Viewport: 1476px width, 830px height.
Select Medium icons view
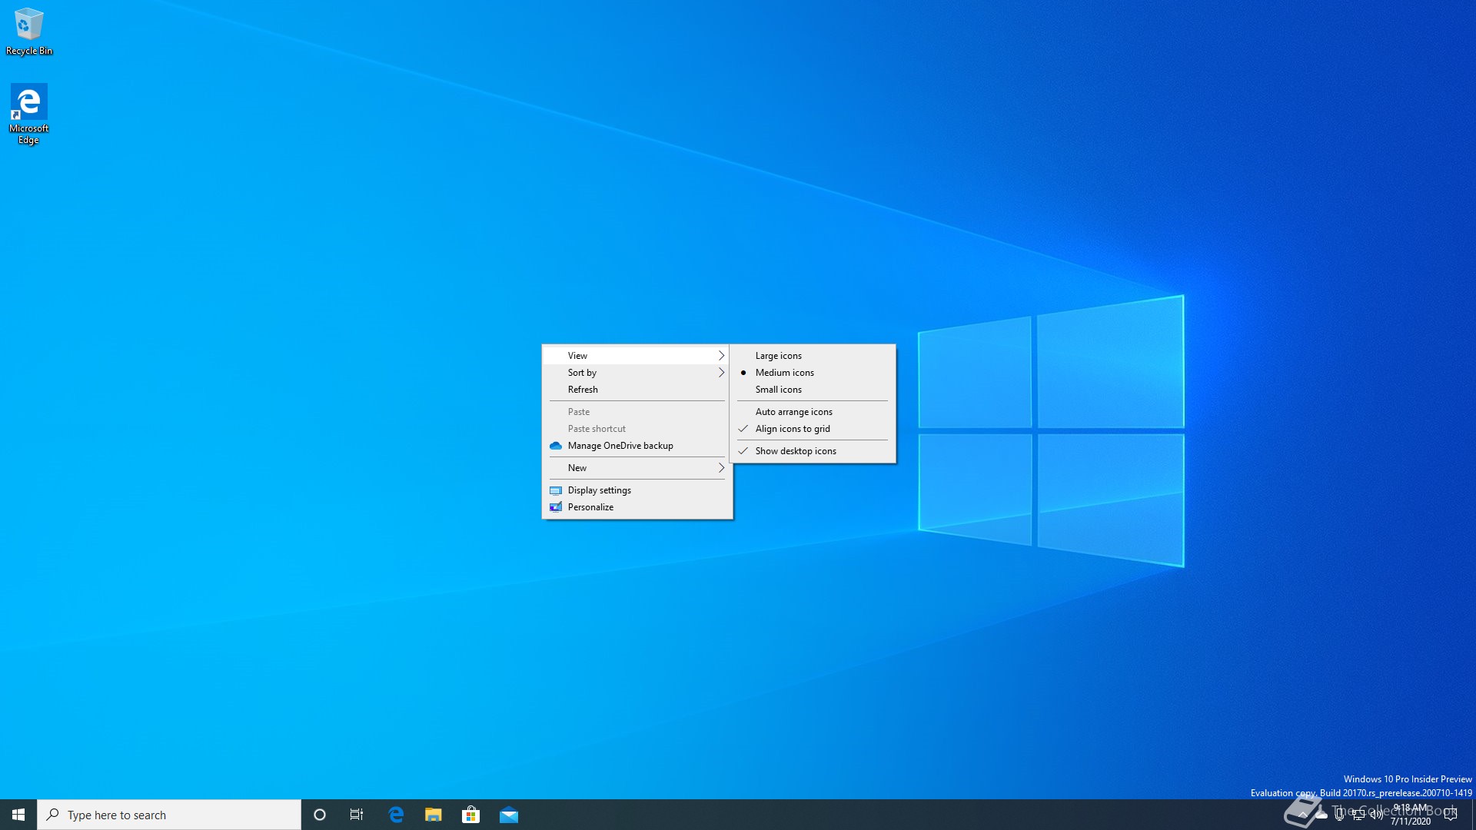click(x=813, y=373)
